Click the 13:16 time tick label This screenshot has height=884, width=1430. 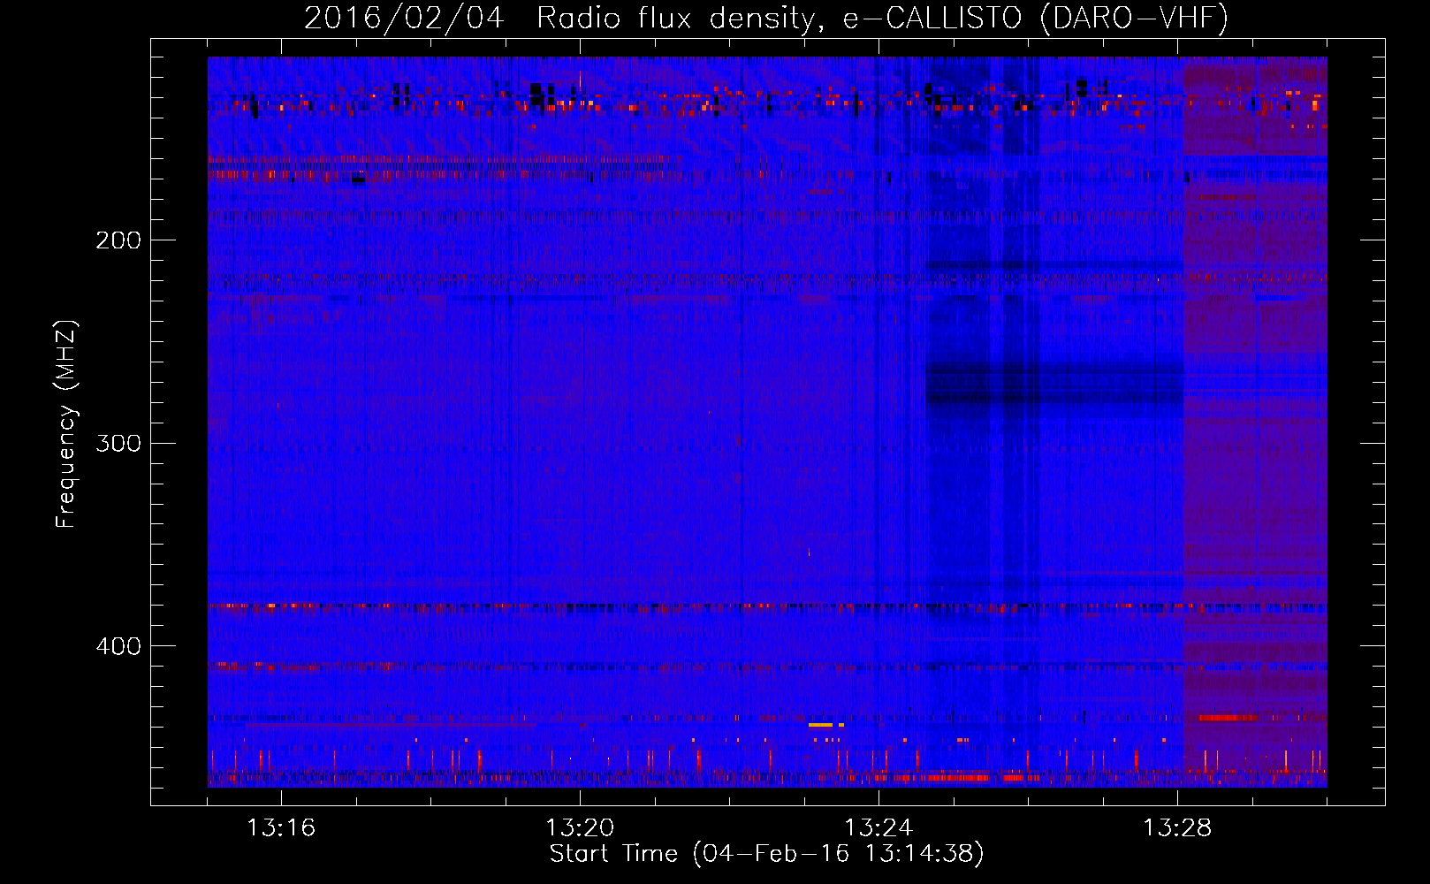281,828
